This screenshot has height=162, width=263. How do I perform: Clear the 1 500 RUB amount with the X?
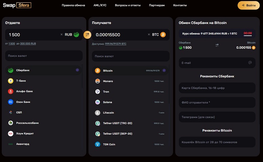point(61,34)
